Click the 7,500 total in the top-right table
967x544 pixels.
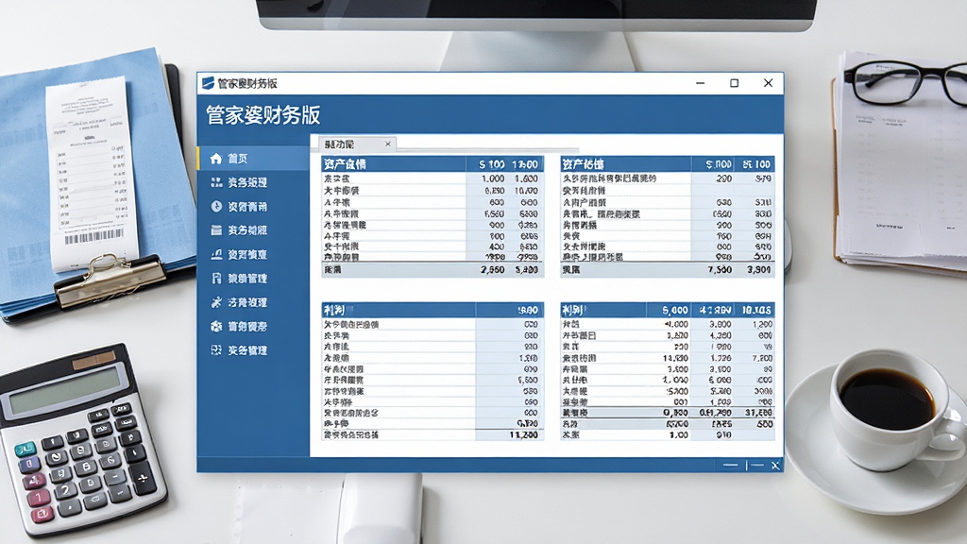click(720, 269)
